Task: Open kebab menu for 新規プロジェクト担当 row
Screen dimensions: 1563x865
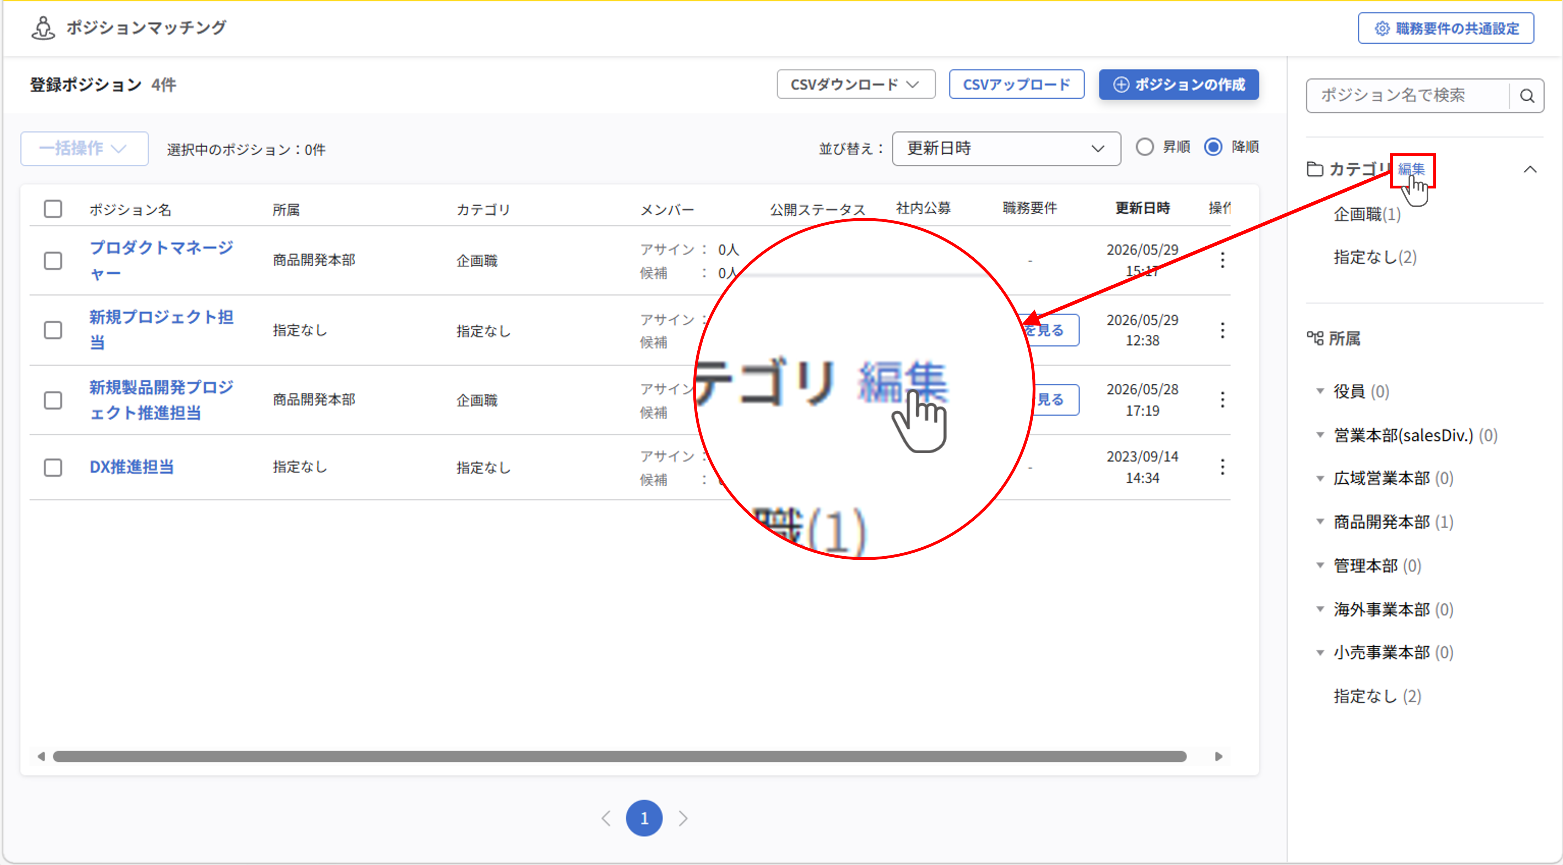Action: click(x=1223, y=330)
